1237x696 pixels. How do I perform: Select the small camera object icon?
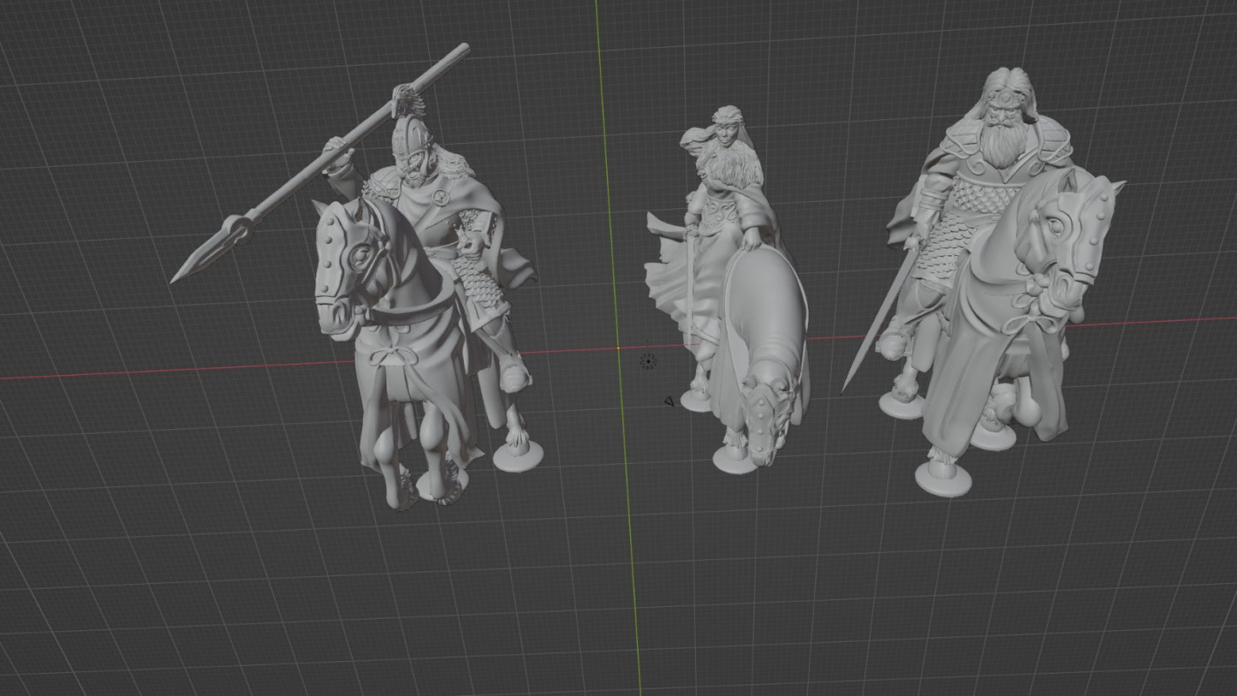(669, 401)
